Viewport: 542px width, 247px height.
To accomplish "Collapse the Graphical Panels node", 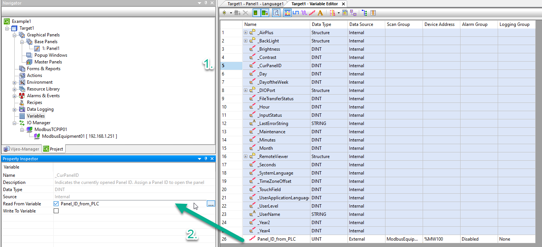I will (x=15, y=35).
